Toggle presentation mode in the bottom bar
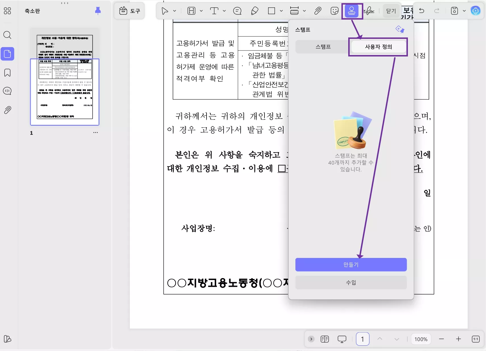The image size is (486, 351). (341, 339)
